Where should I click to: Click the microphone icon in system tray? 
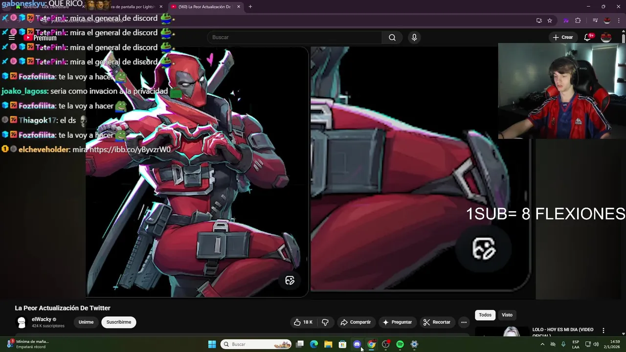[563, 344]
